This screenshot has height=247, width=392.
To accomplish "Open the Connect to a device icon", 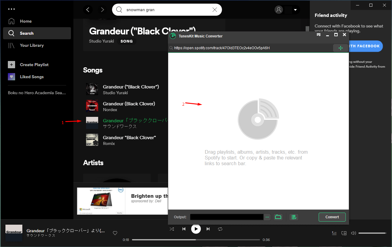I will 344,233.
